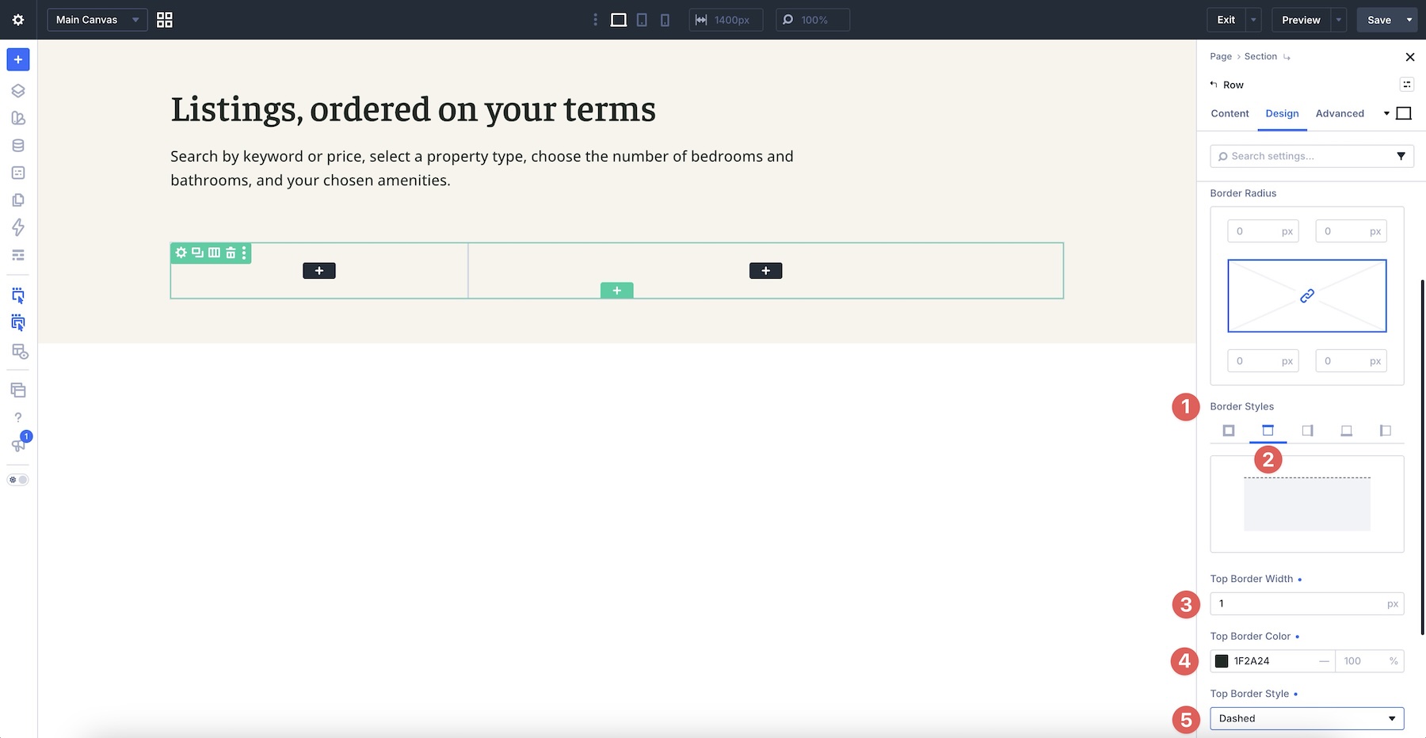Toggle the first click-mode icon in sidebar
Screen dimensions: 1426x738
click(x=18, y=296)
